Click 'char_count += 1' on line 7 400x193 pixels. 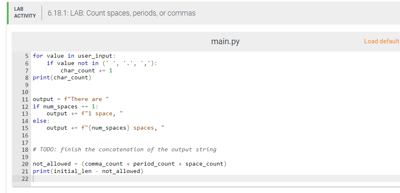click(86, 70)
